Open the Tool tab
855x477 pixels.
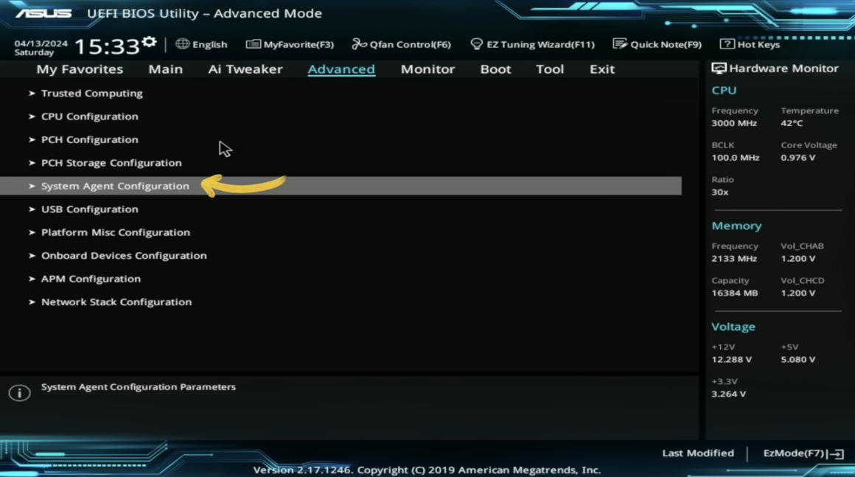[550, 69]
